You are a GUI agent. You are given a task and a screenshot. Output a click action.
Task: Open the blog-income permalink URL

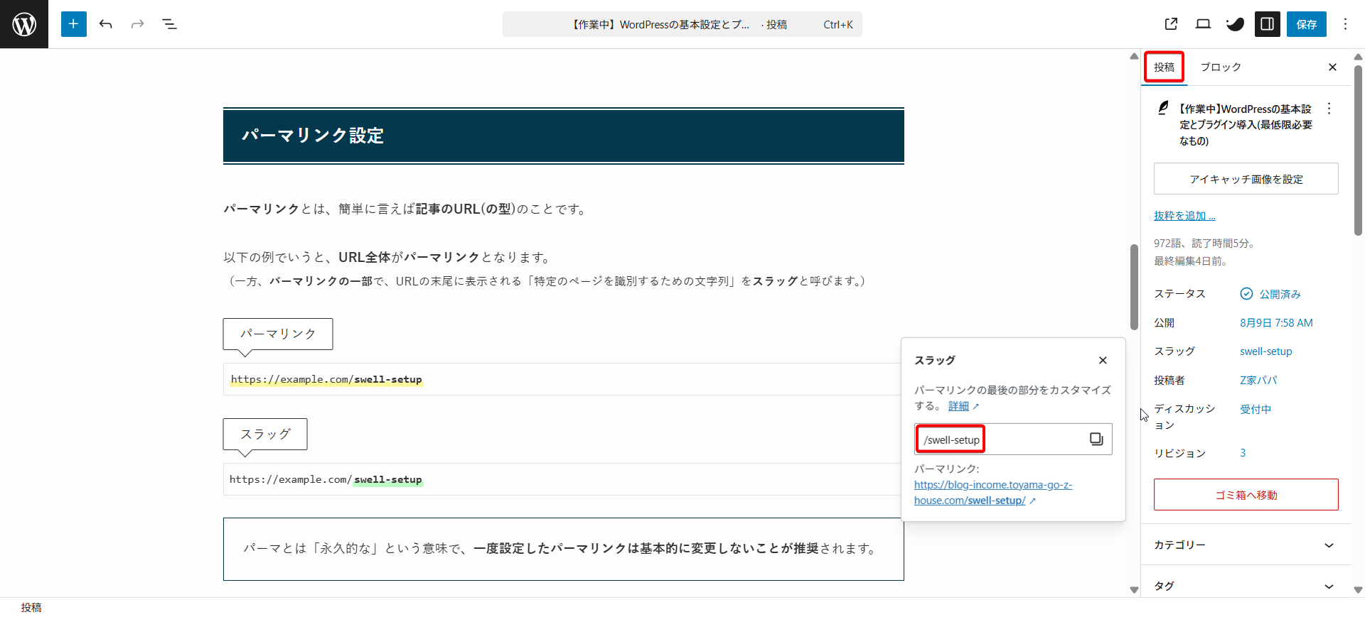point(993,493)
